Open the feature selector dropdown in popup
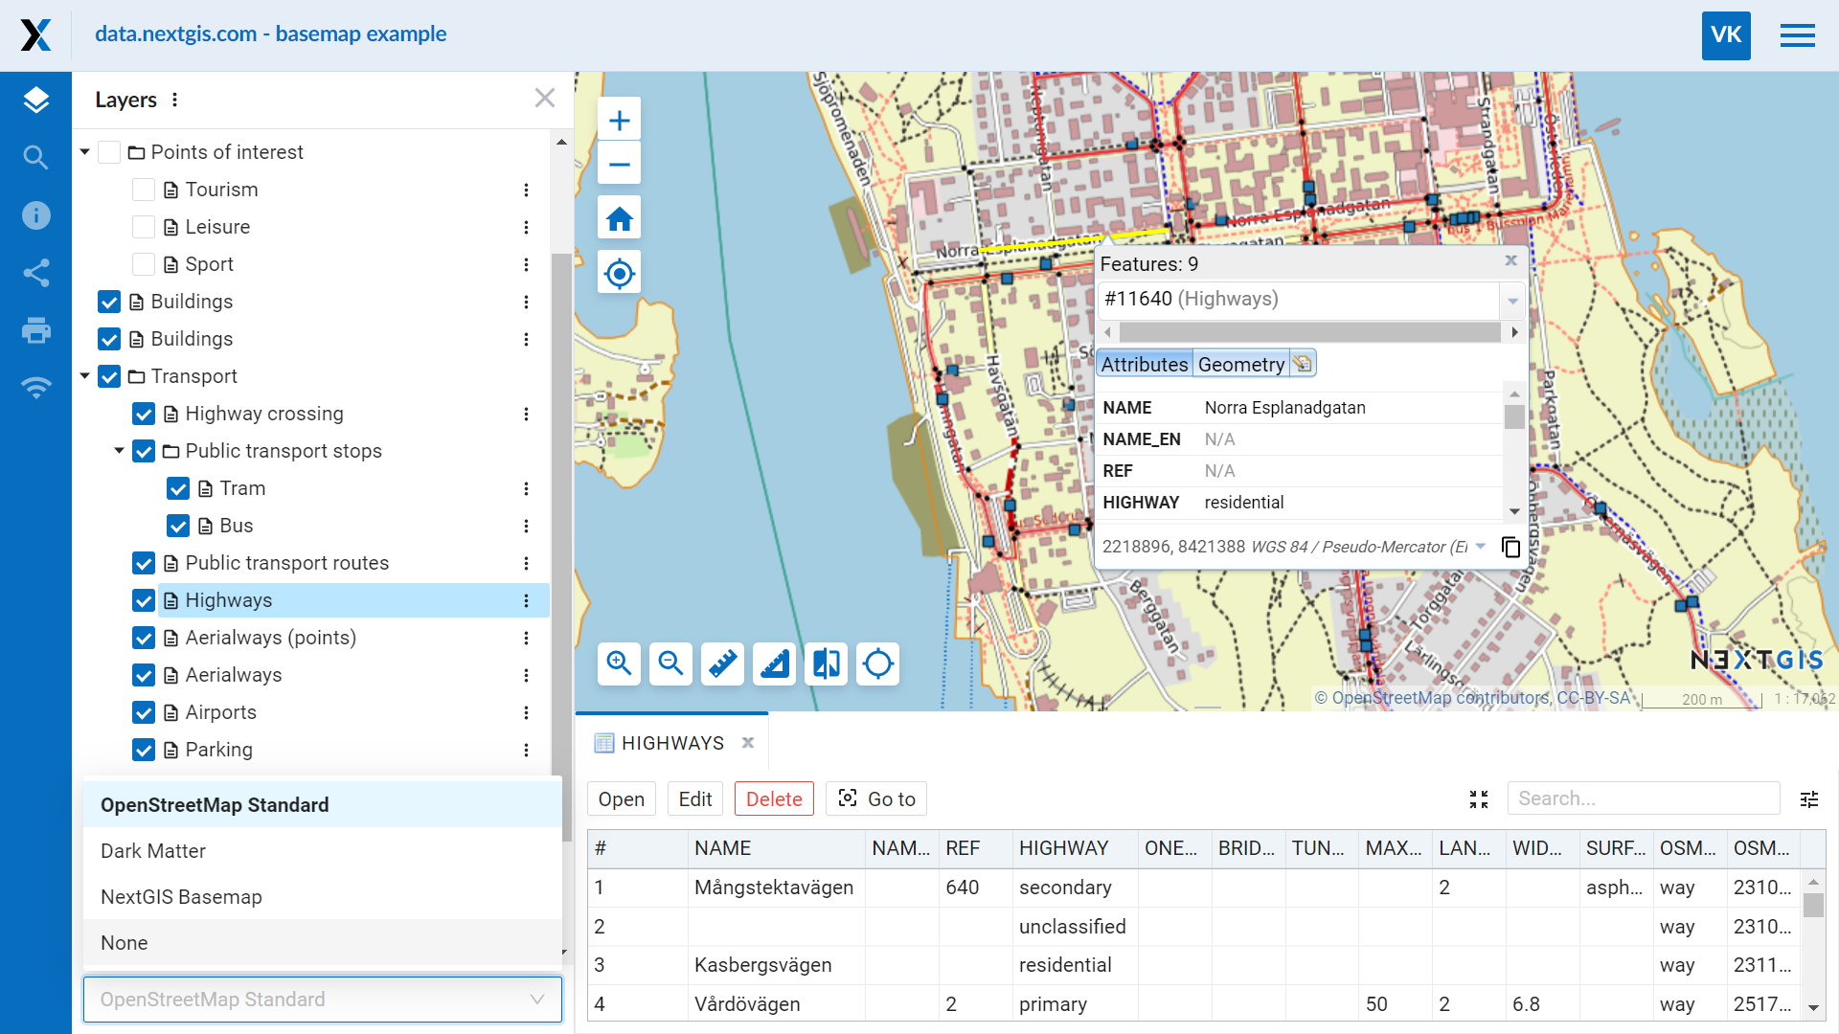Image resolution: width=1839 pixels, height=1034 pixels. (x=1512, y=301)
